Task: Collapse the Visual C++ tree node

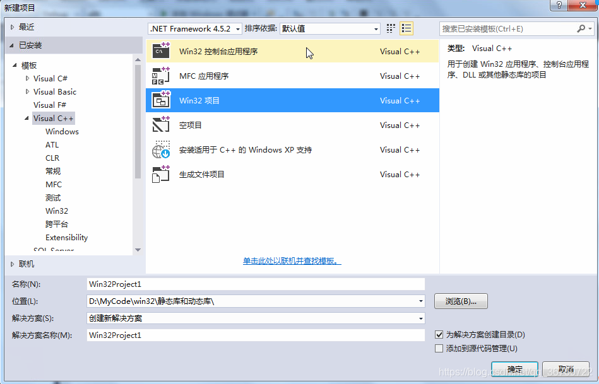Action: tap(27, 119)
